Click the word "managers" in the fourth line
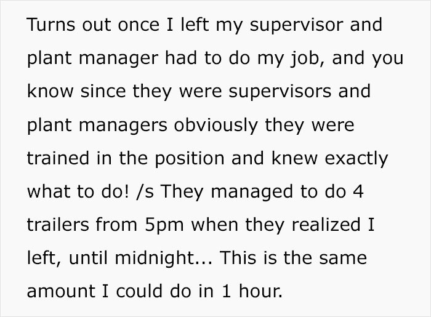Viewport: 431px width, 317px height. click(x=123, y=126)
